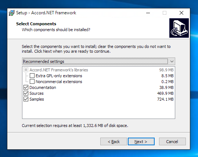198x157 pixels.
Task: Uncheck the Sources component
Action: 26,93
